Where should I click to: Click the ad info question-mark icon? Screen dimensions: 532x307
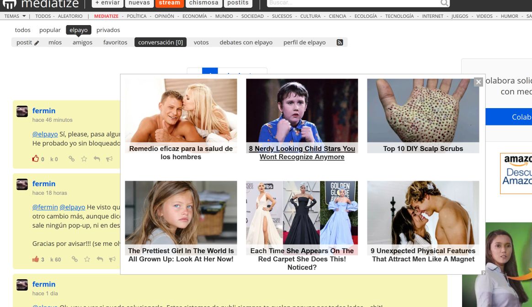483,272
